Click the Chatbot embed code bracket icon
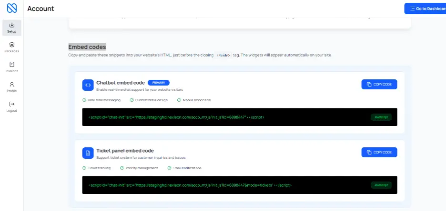 pyautogui.click(x=88, y=85)
